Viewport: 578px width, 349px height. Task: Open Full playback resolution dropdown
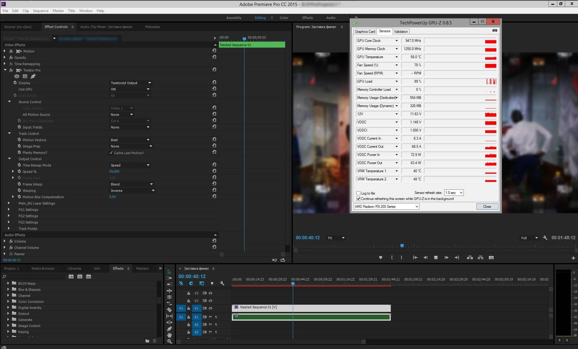click(x=529, y=238)
